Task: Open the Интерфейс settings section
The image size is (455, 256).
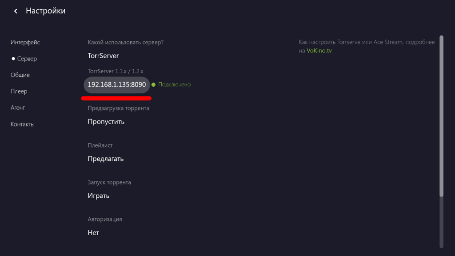Action: point(25,42)
